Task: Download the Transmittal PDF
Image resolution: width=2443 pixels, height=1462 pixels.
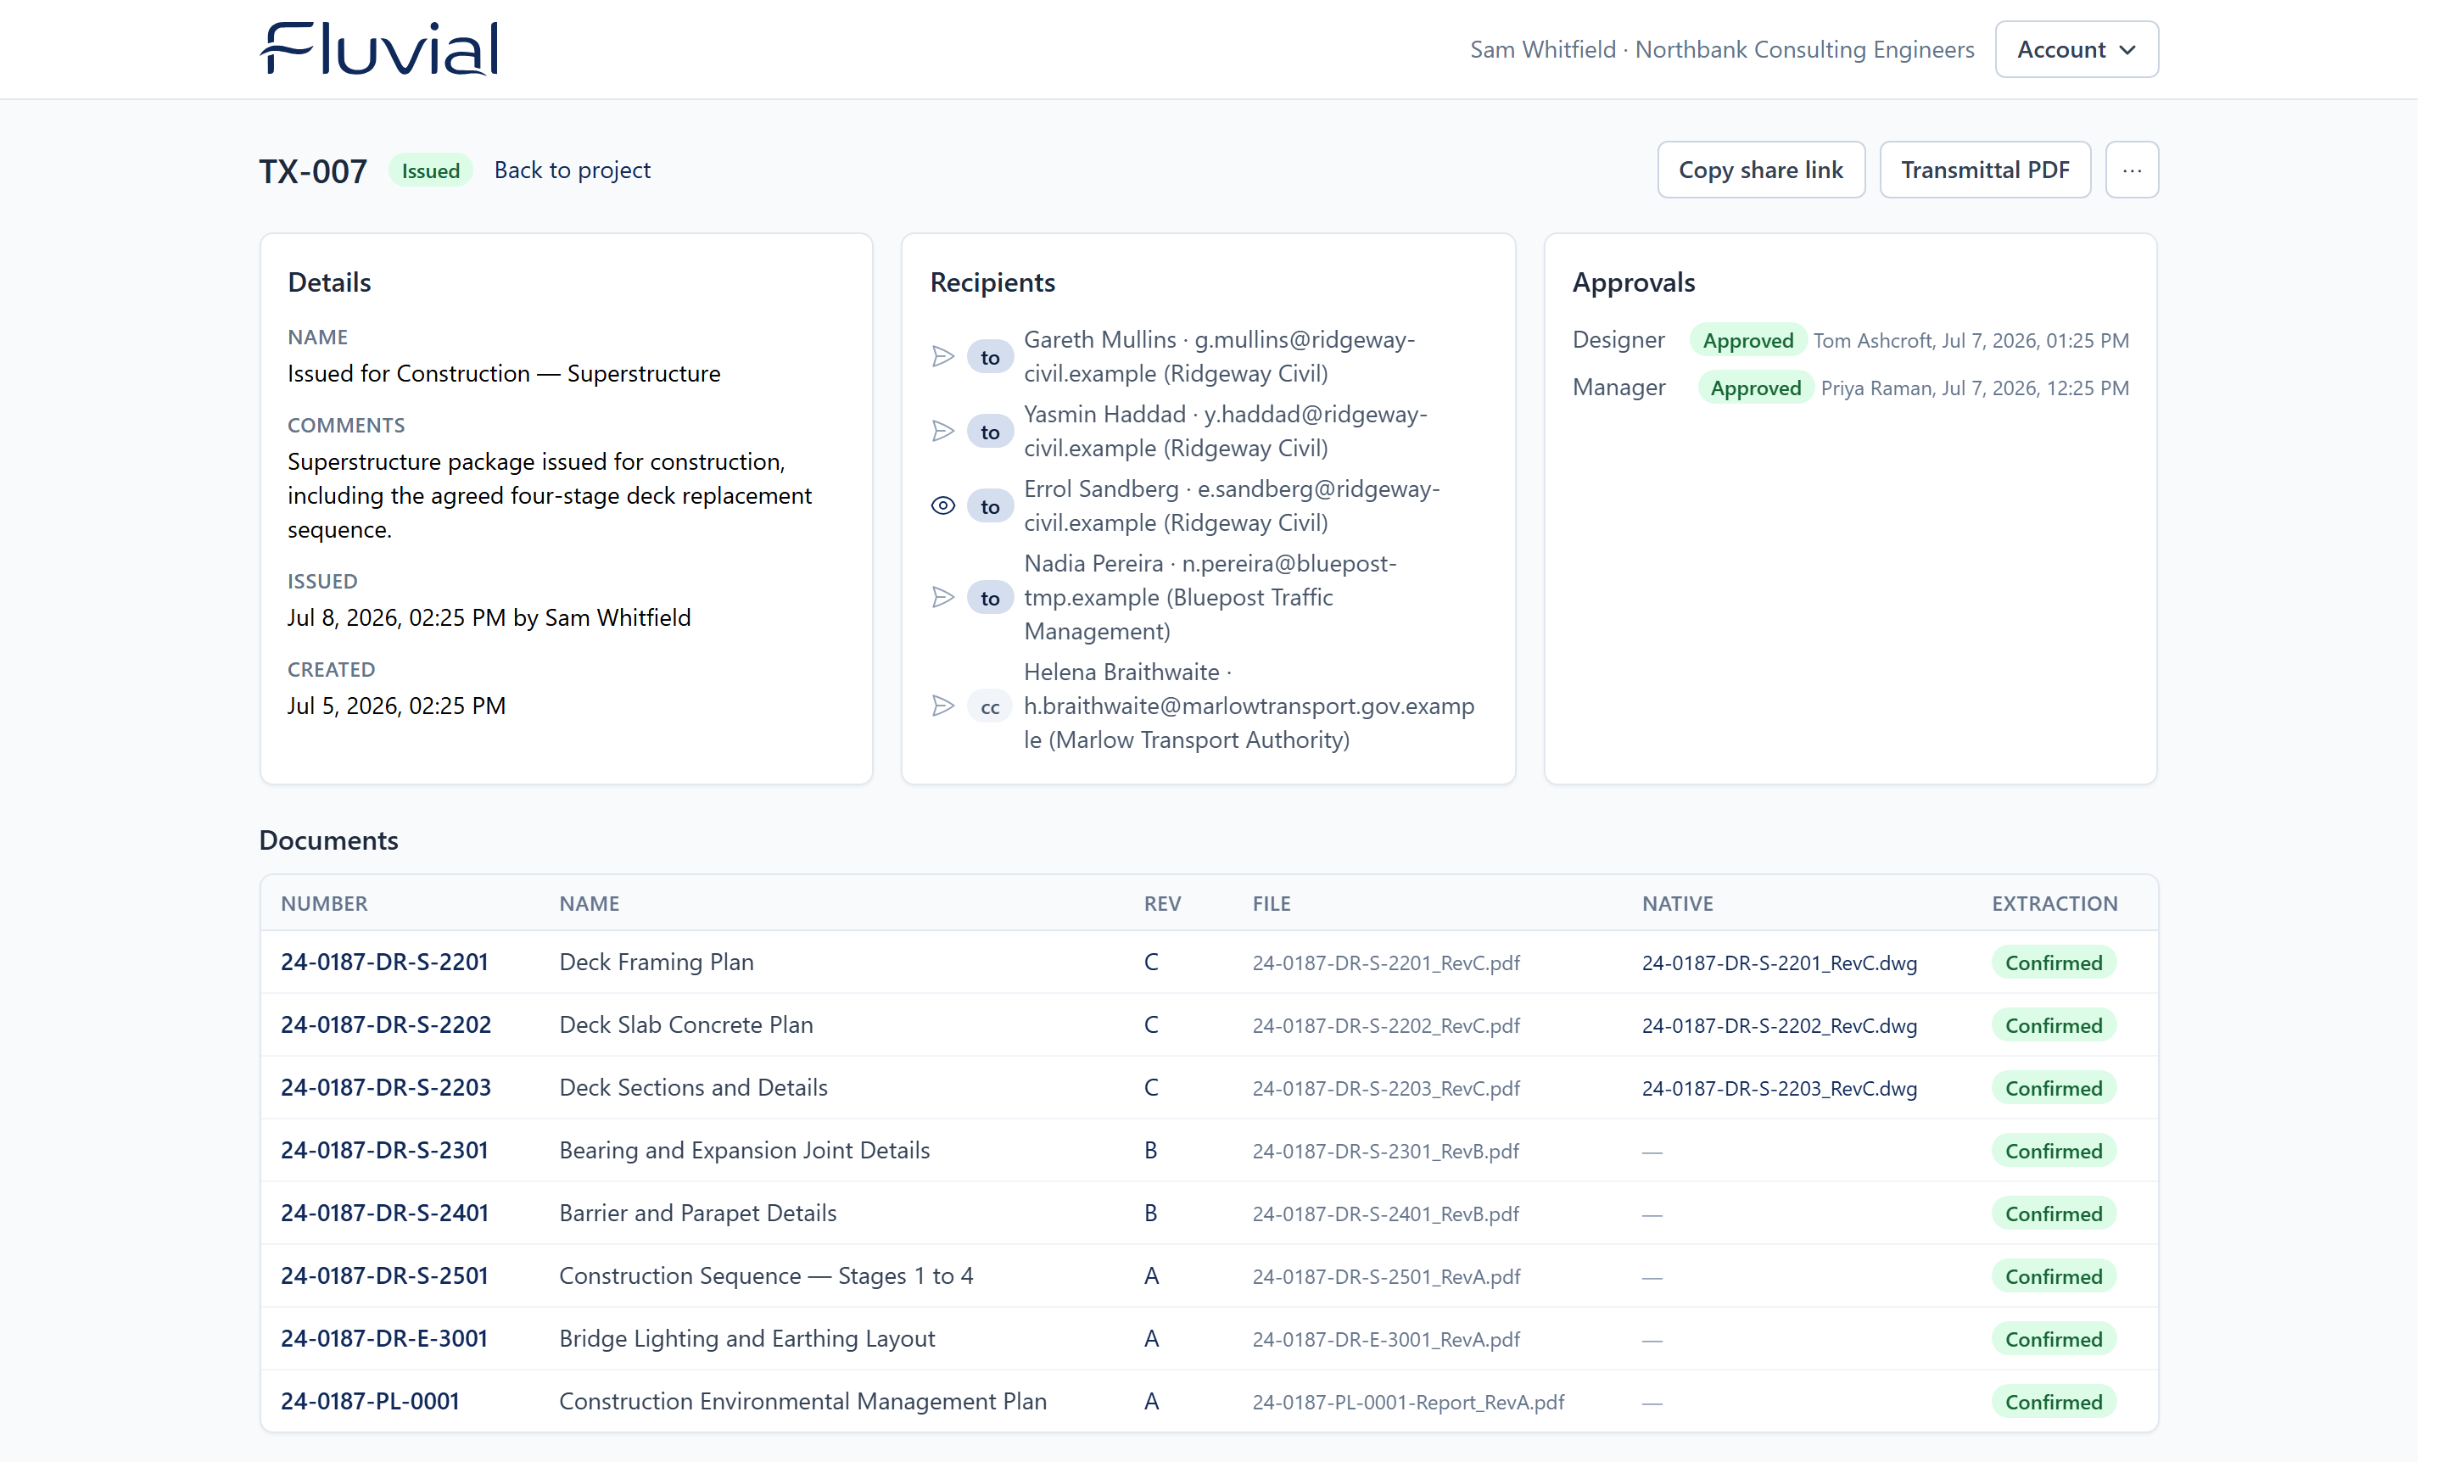Action: pyautogui.click(x=1985, y=170)
